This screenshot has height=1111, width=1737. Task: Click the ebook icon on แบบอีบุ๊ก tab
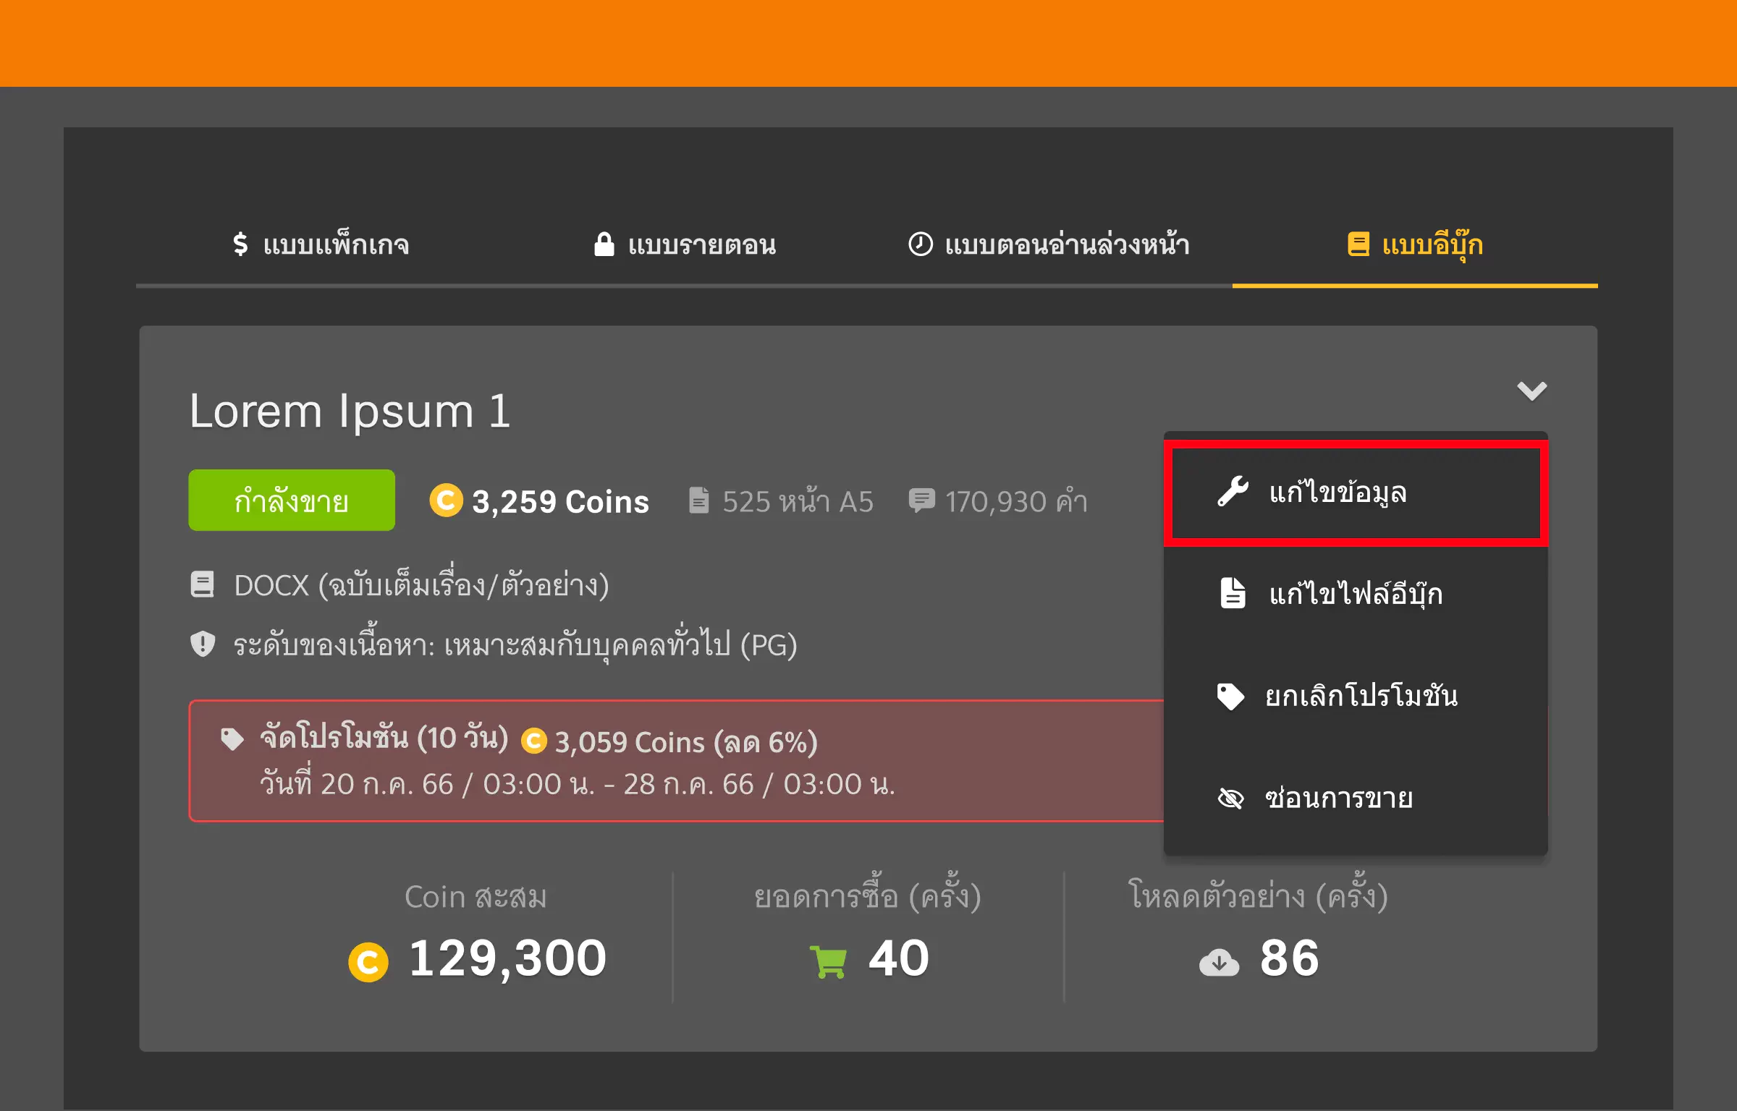(1358, 244)
